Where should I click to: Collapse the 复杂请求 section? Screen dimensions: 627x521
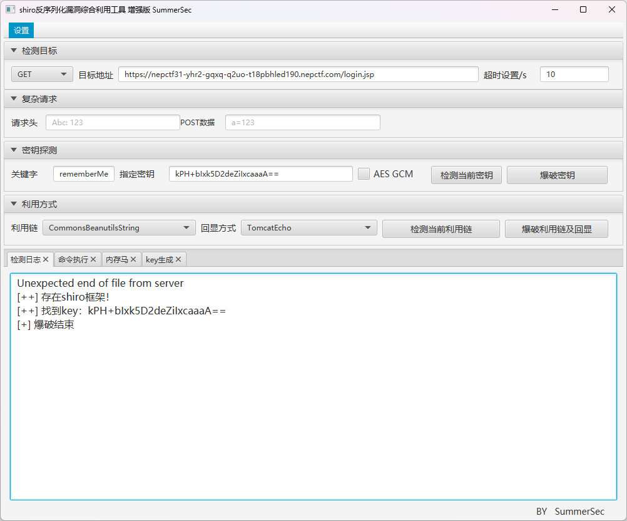point(14,99)
